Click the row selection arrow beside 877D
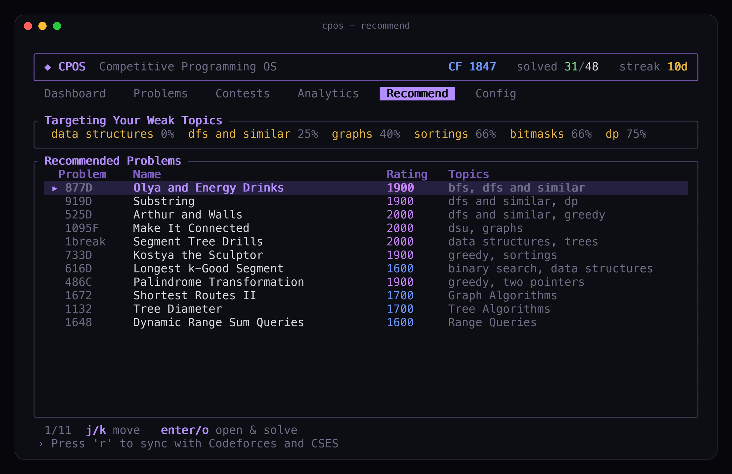732x474 pixels. pos(55,188)
